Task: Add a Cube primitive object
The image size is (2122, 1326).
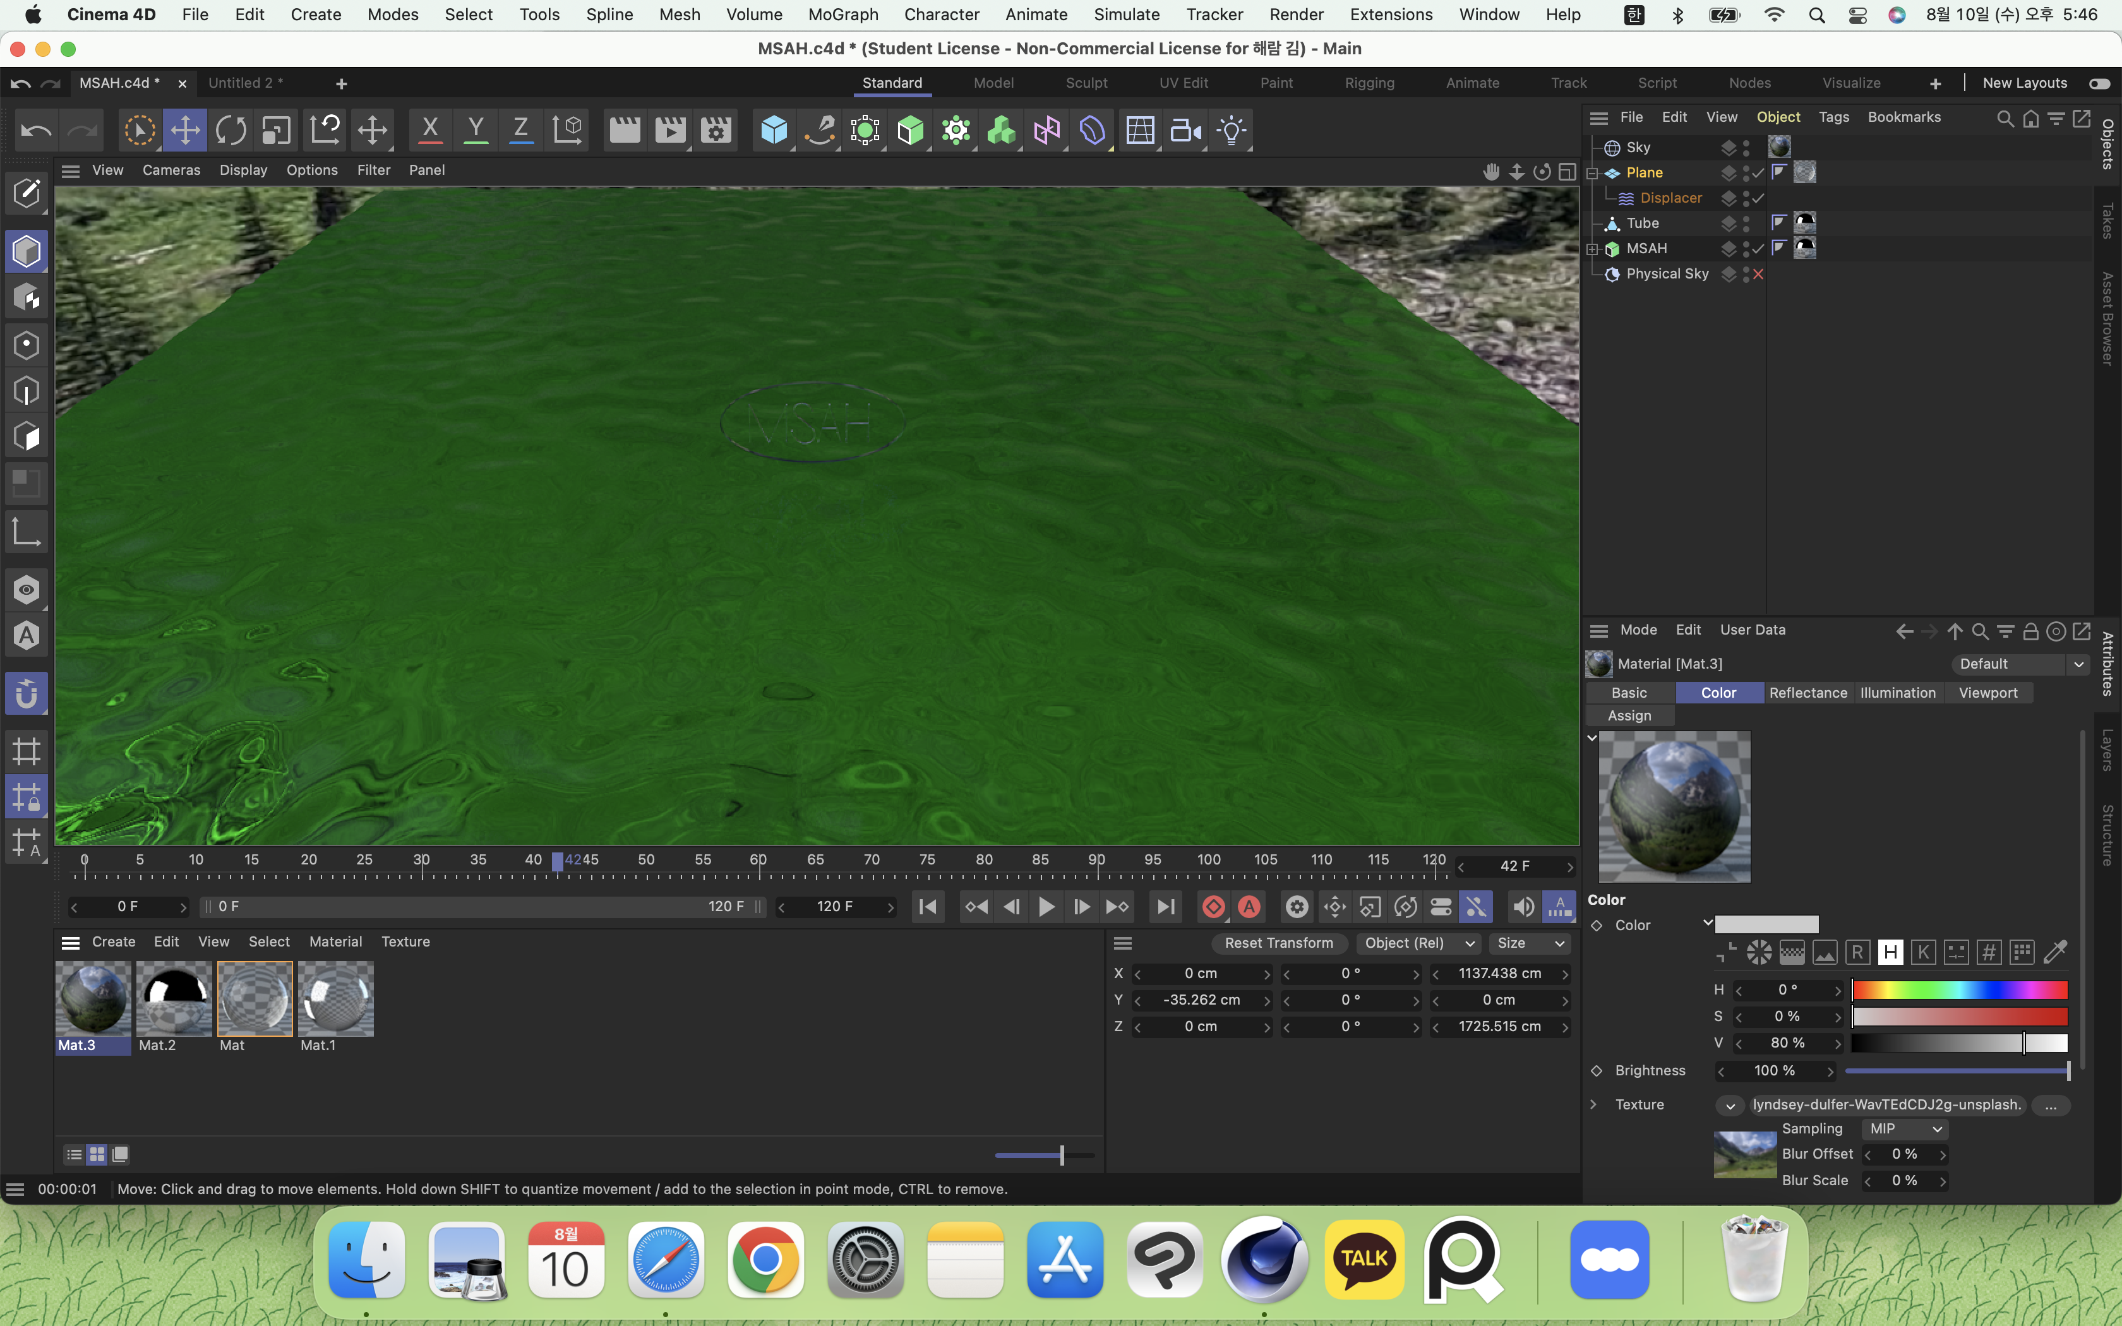Action: pos(774,131)
